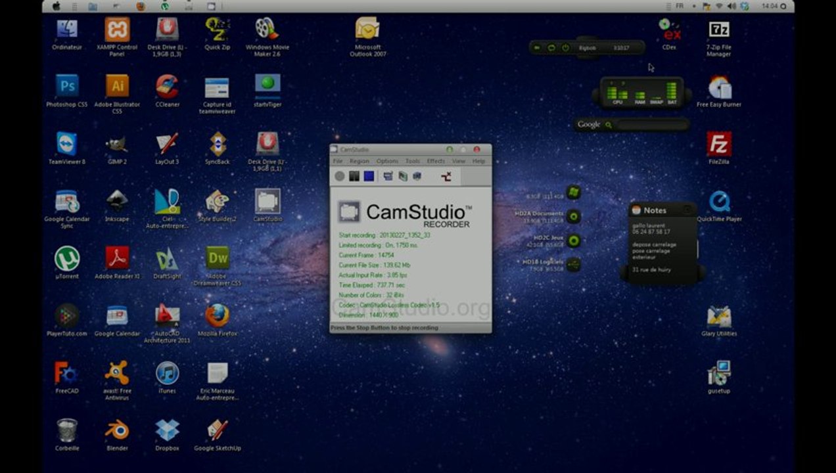
Task: Click the power button on the widget bar
Action: (565, 48)
